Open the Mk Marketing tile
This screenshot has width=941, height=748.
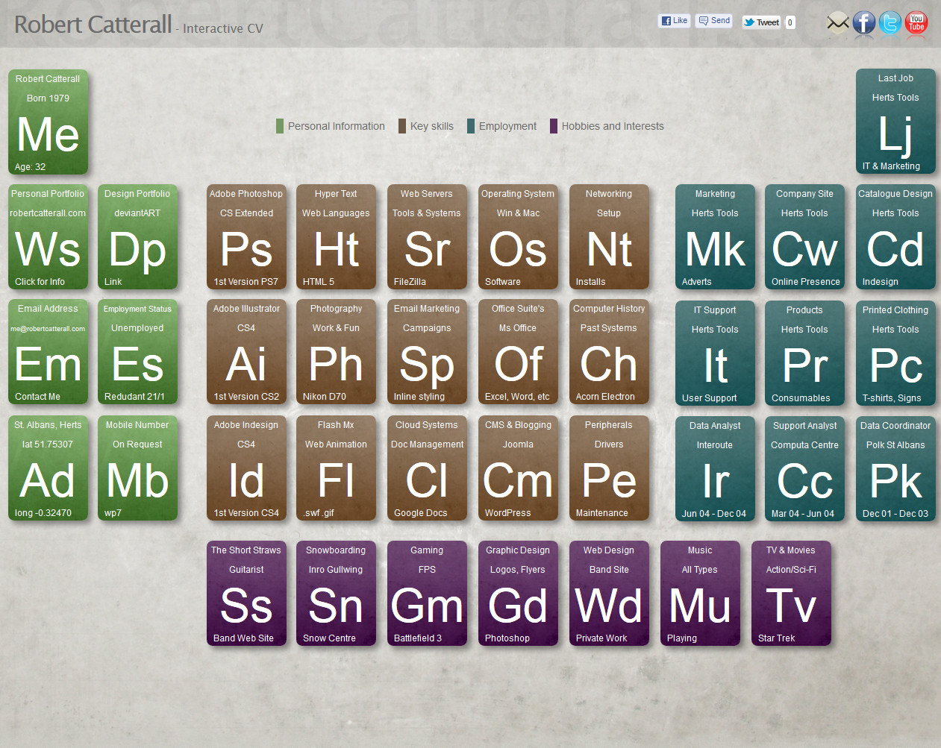715,237
